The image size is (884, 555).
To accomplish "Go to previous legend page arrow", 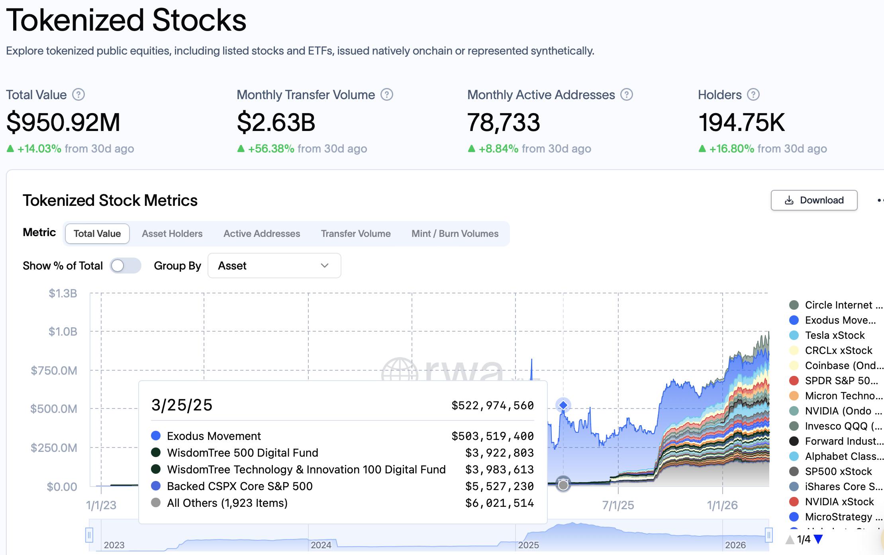I will click(790, 539).
